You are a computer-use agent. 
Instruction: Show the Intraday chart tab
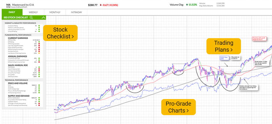pyautogui.click(x=76, y=12)
